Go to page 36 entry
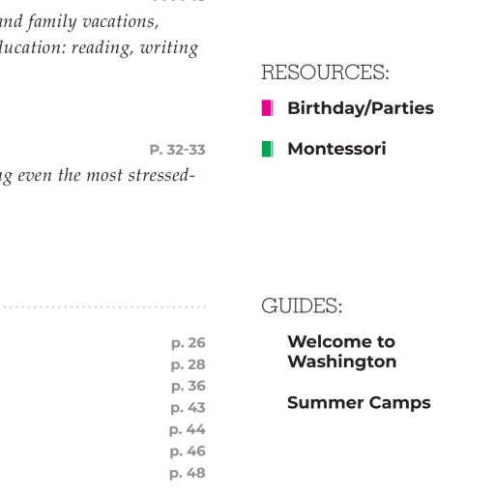 coord(189,386)
